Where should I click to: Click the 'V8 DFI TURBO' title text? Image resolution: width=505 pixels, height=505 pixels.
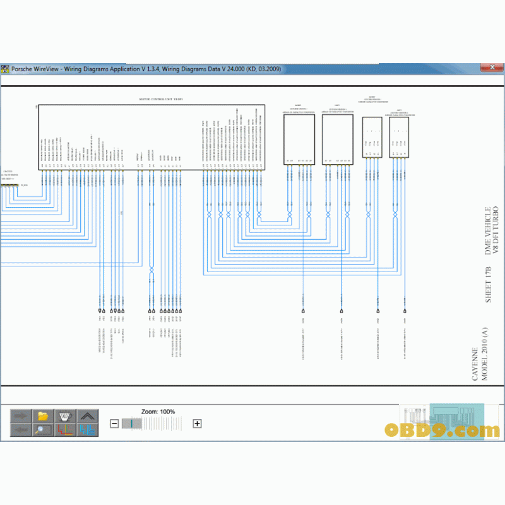click(x=496, y=230)
